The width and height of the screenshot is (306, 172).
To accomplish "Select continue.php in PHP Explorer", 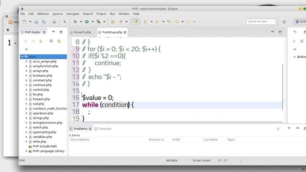I will tap(42, 85).
